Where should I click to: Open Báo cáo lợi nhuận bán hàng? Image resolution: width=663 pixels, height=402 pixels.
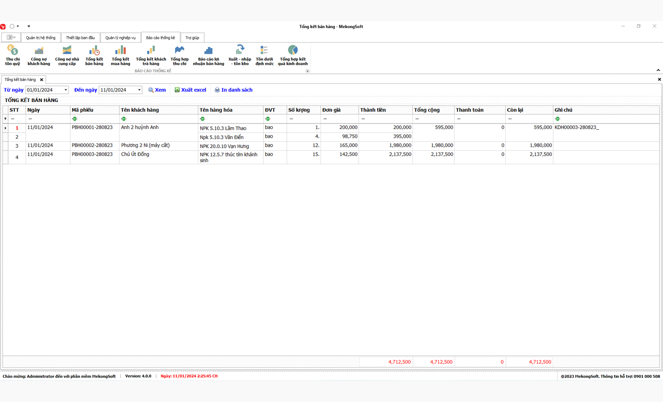(208, 55)
